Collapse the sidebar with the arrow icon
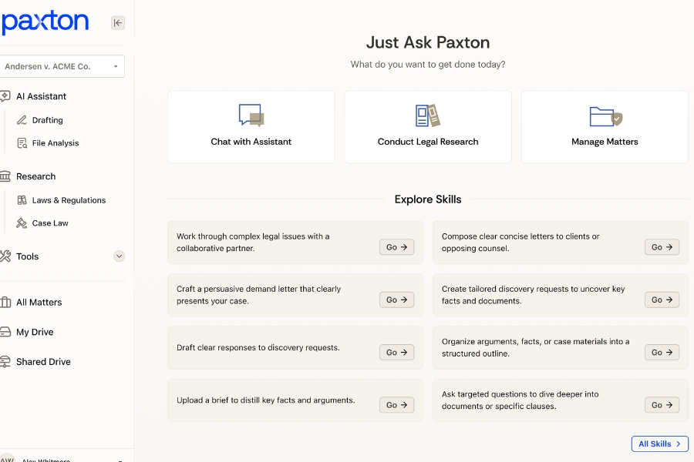Screen dimensions: 694x462 coord(118,23)
